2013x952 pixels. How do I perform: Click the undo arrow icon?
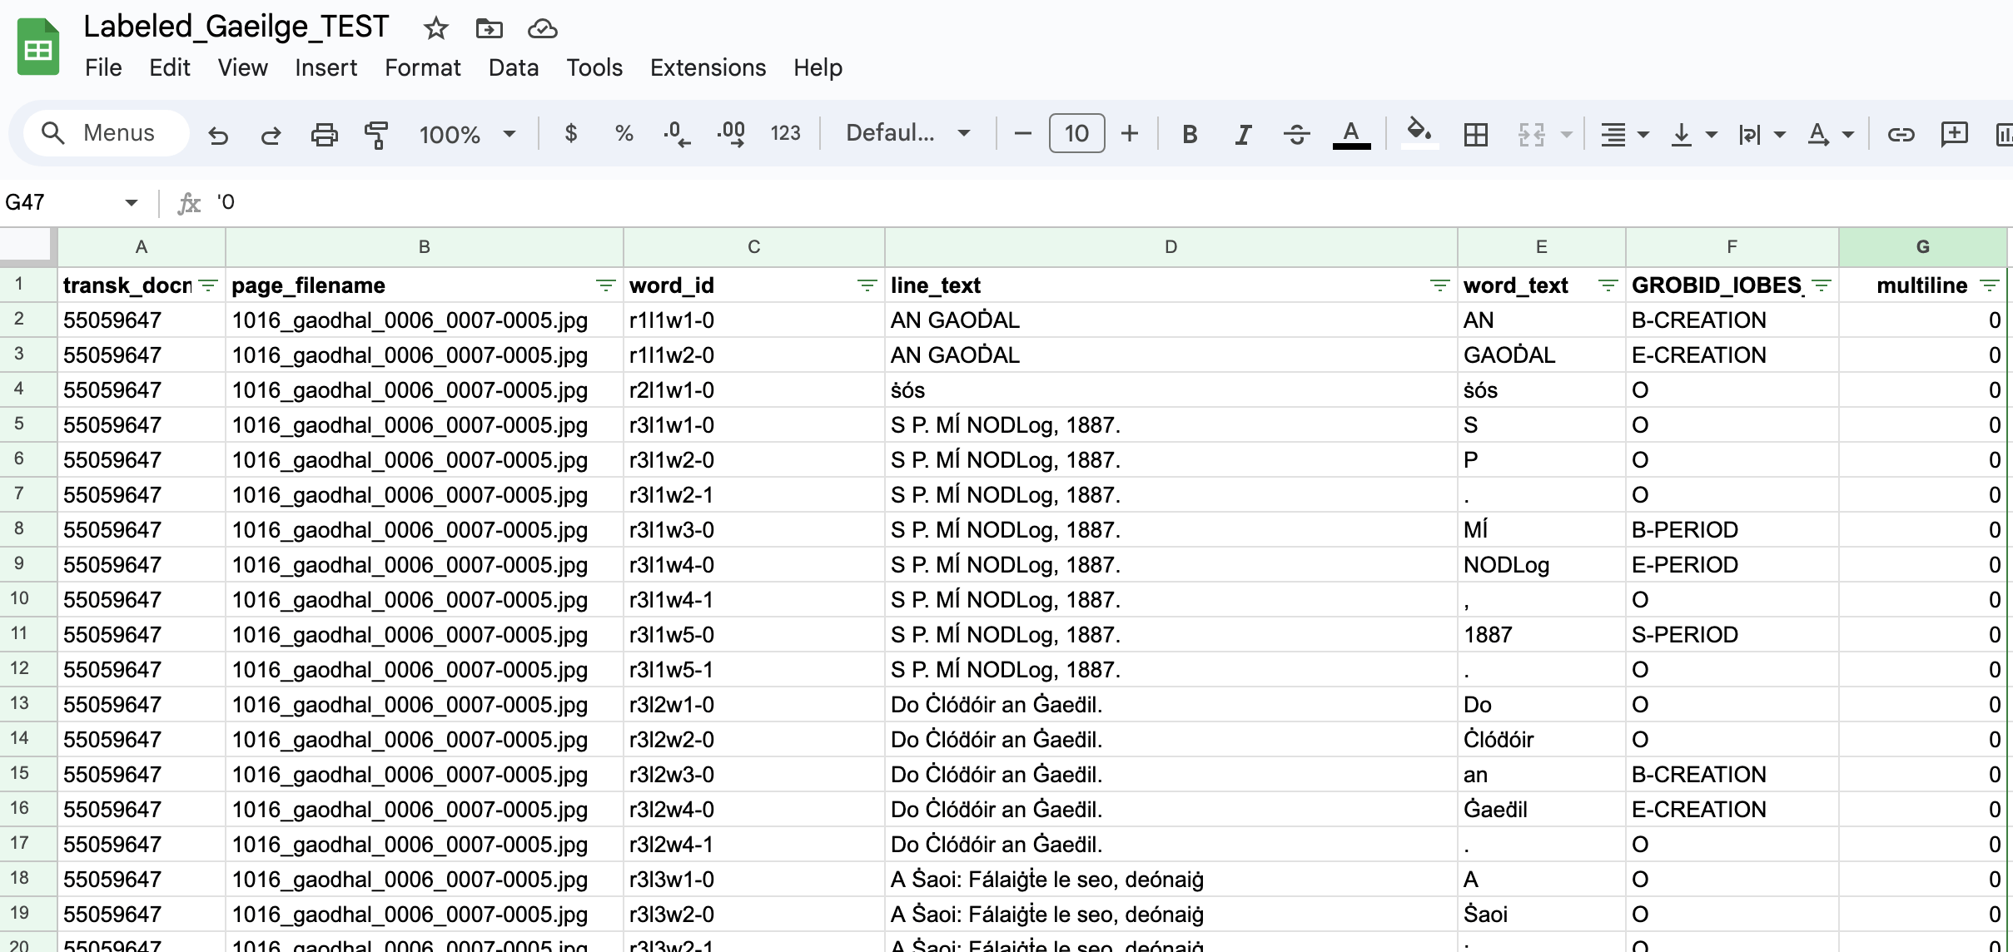[218, 134]
